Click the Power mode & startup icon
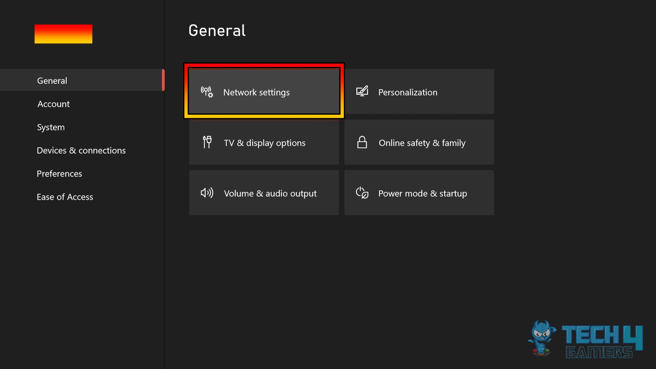The height and width of the screenshot is (369, 656). [x=362, y=193]
